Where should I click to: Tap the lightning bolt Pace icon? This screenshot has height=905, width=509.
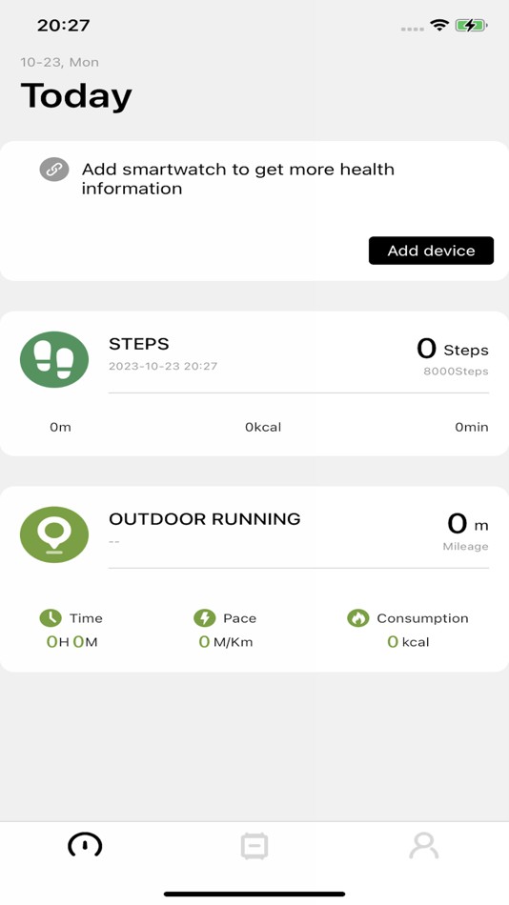click(205, 617)
